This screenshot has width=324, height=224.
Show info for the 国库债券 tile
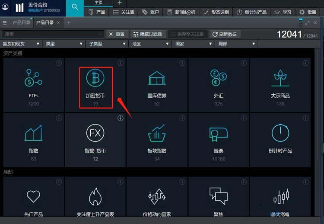pyautogui.click(x=182, y=63)
